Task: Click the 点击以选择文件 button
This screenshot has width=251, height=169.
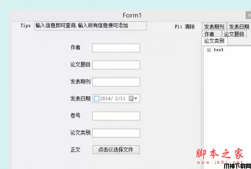Action: point(116,149)
